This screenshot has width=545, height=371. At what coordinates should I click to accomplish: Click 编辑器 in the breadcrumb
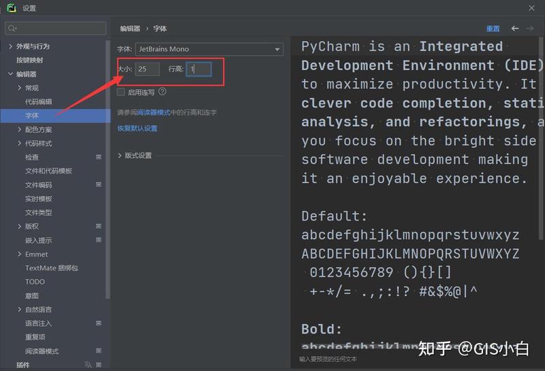[x=130, y=29]
